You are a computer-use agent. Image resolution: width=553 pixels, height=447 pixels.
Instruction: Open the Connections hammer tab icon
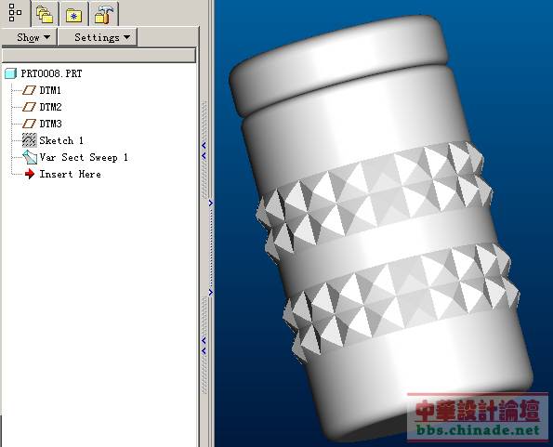[x=104, y=15]
